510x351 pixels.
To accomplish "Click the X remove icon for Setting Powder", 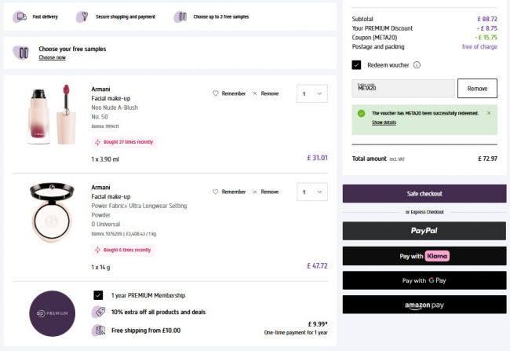I will (254, 192).
